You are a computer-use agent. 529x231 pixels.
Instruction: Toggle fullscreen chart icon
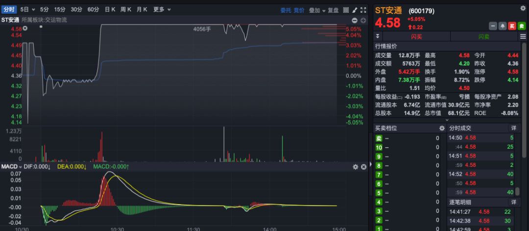[363, 10]
